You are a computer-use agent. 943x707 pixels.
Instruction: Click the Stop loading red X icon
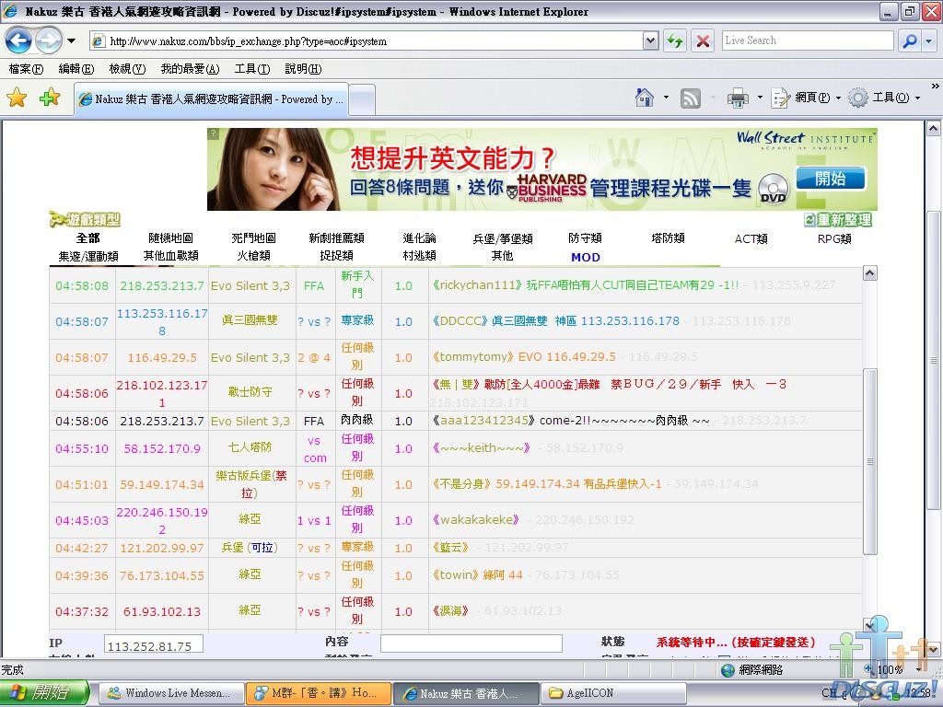point(703,41)
